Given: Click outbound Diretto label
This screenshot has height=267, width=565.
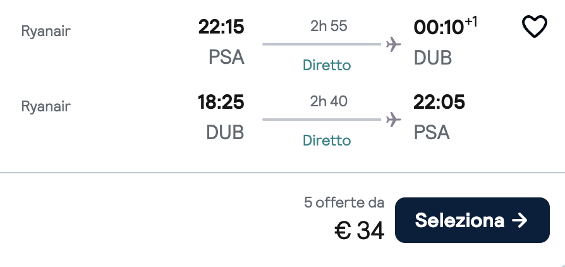Looking at the screenshot, I should click(x=326, y=65).
